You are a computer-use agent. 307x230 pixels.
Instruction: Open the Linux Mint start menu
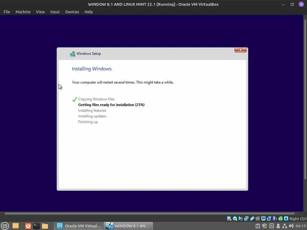tap(5, 226)
